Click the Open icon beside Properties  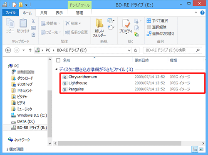coord(137,21)
